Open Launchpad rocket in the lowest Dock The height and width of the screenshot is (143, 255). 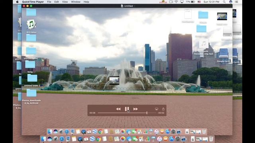[x=56, y=139]
